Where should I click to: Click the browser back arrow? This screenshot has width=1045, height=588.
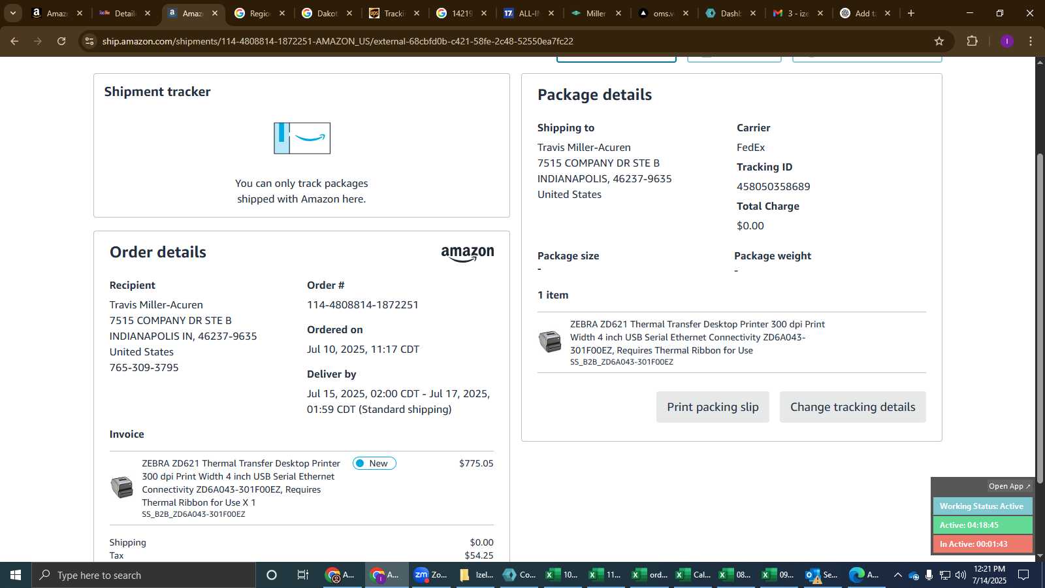click(x=14, y=41)
